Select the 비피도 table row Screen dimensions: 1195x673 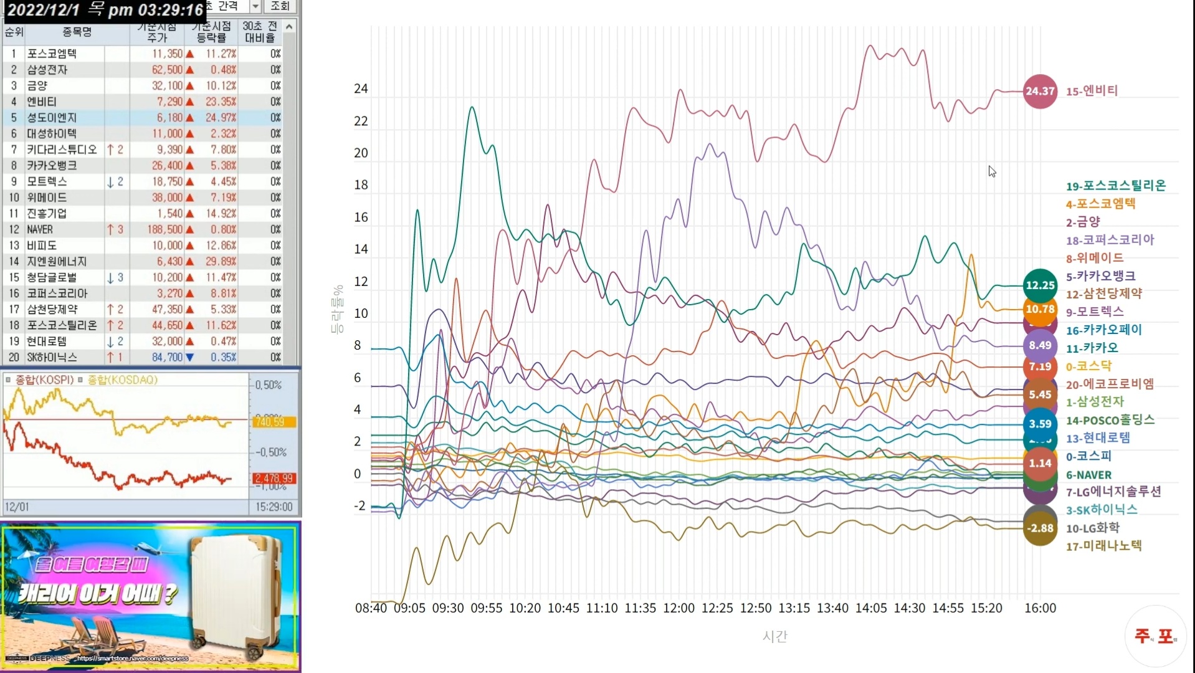click(143, 246)
